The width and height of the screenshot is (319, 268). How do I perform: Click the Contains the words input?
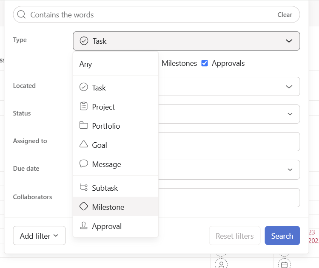149,15
